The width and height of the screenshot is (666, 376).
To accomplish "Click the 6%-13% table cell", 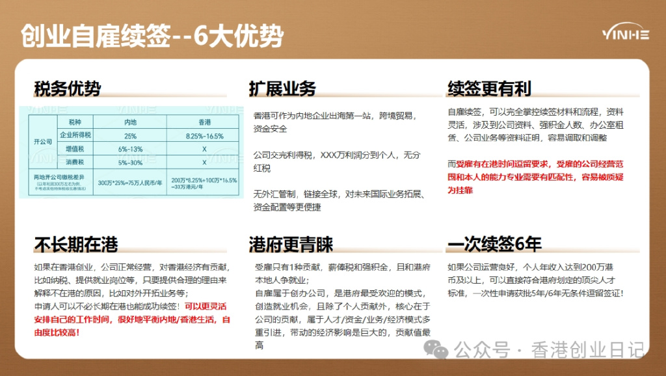I will (130, 149).
